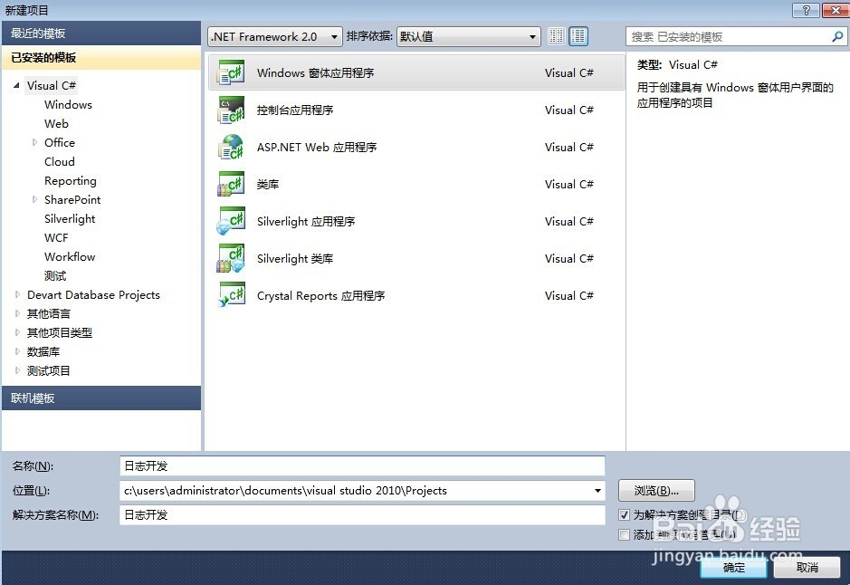Enable the 添加到源代码管理 checkbox
The height and width of the screenshot is (585, 850).
624,535
